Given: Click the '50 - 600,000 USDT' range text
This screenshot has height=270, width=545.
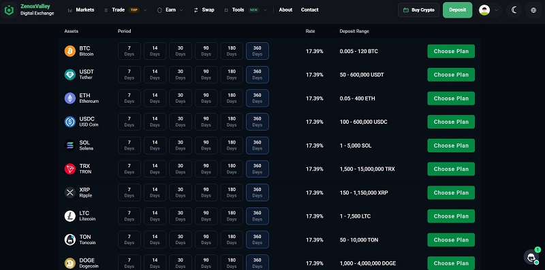Looking at the screenshot, I should pyautogui.click(x=362, y=75).
